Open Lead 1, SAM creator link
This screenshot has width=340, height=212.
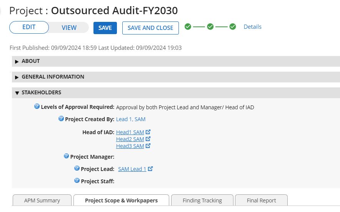[x=131, y=119]
